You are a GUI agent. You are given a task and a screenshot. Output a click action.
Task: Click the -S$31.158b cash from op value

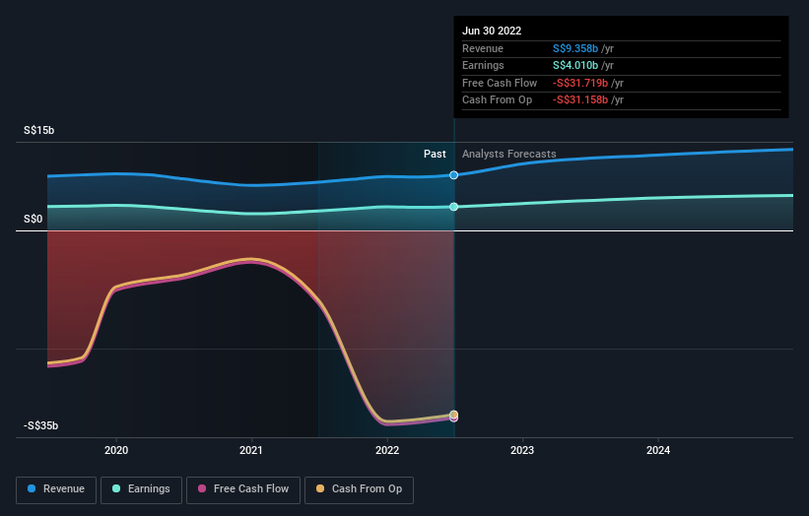(580, 100)
